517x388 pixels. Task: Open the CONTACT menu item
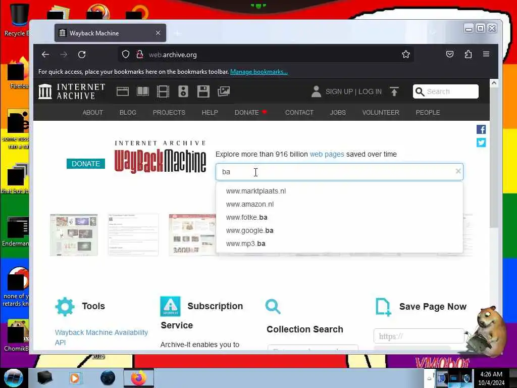[x=299, y=113]
